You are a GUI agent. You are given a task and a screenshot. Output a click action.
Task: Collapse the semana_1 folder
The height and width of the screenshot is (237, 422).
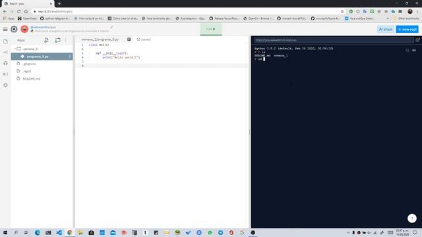pos(15,49)
